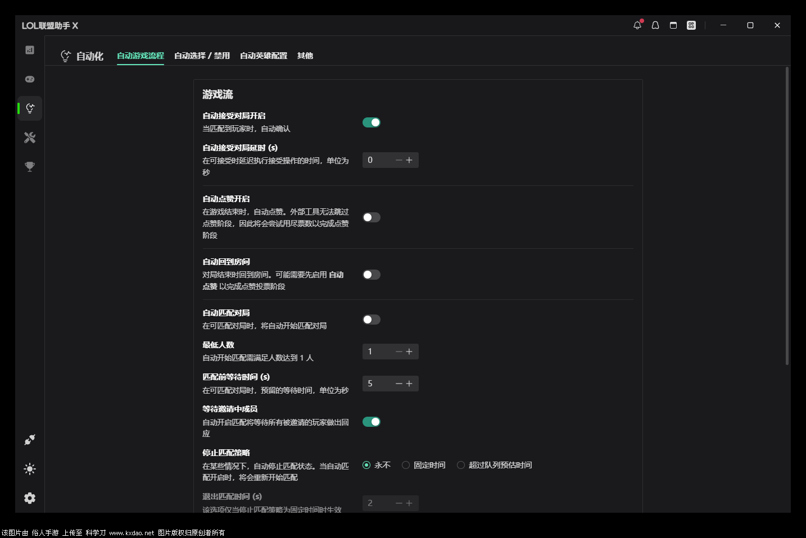Open the 其他 tab

click(x=305, y=56)
